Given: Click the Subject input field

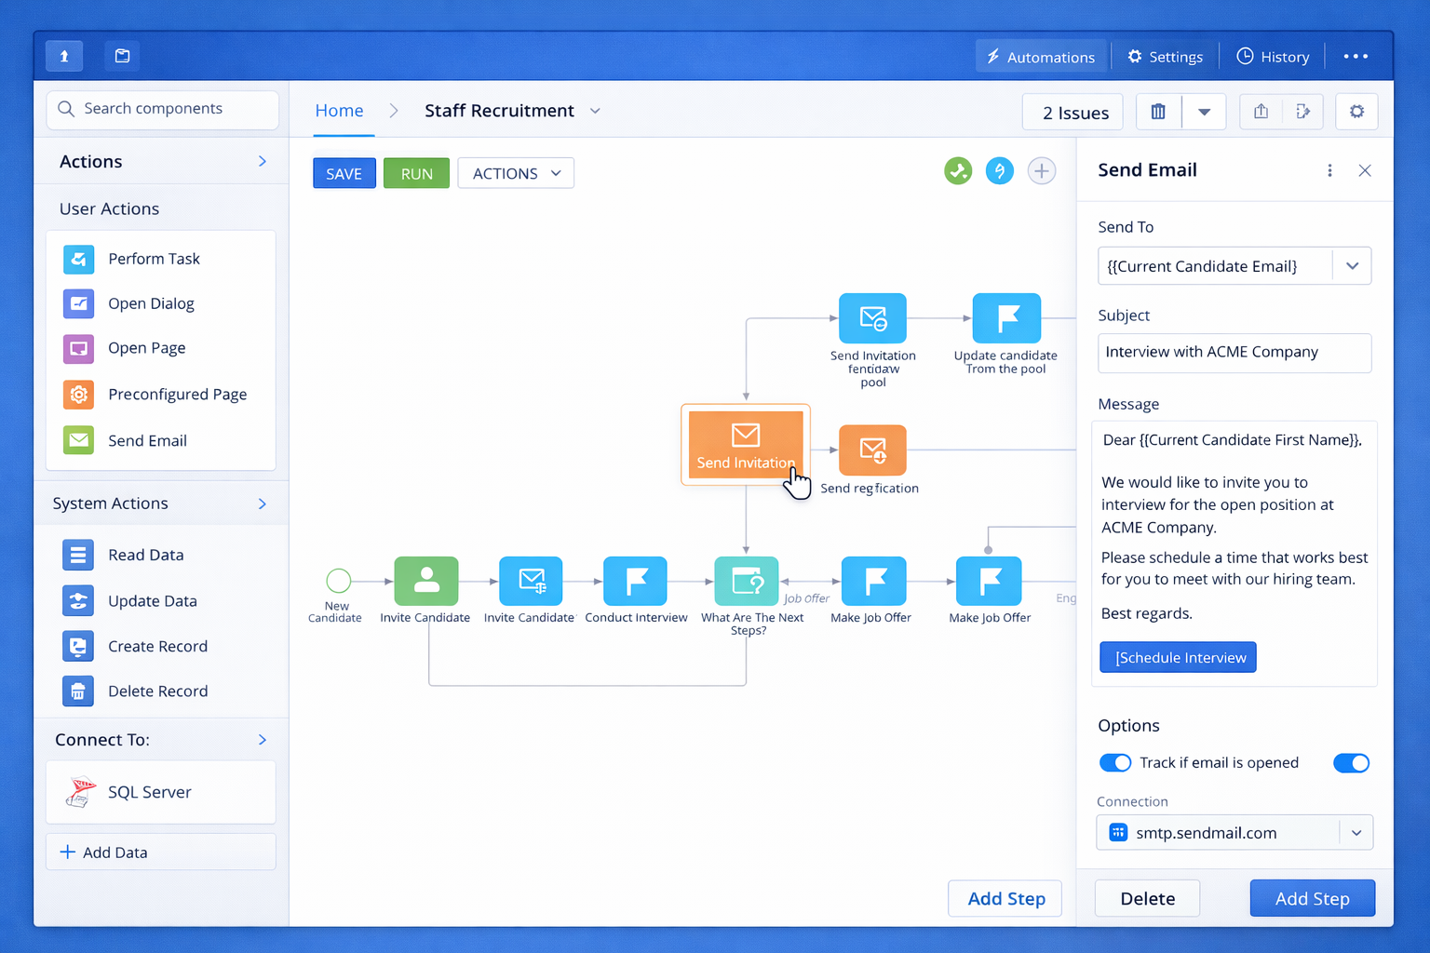Looking at the screenshot, I should coord(1234,353).
